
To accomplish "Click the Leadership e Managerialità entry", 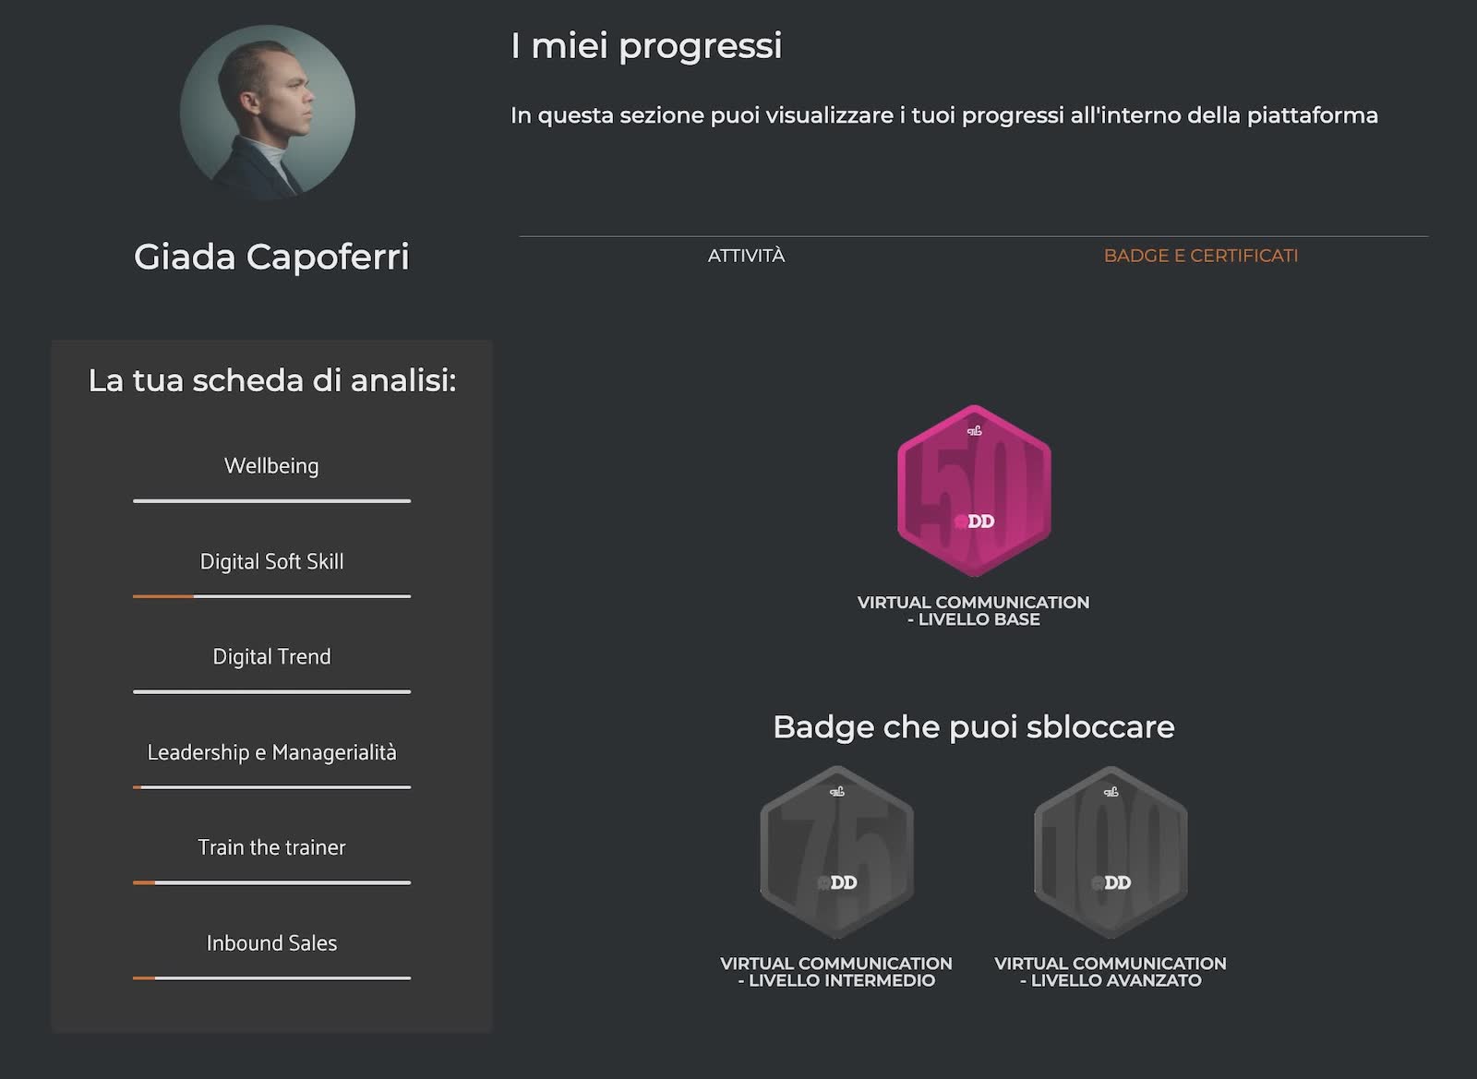I will (271, 753).
